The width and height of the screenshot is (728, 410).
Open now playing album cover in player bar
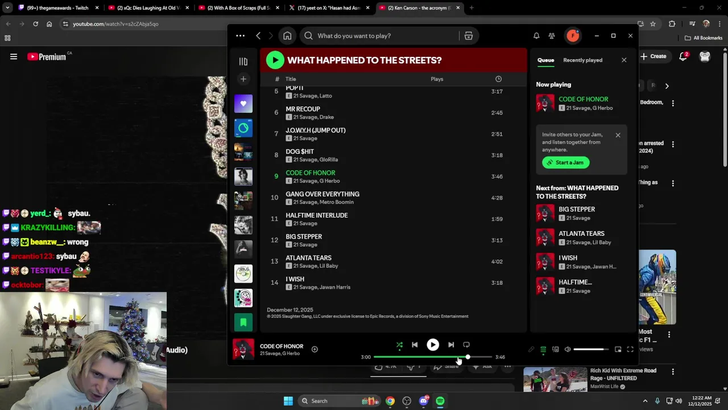click(243, 349)
